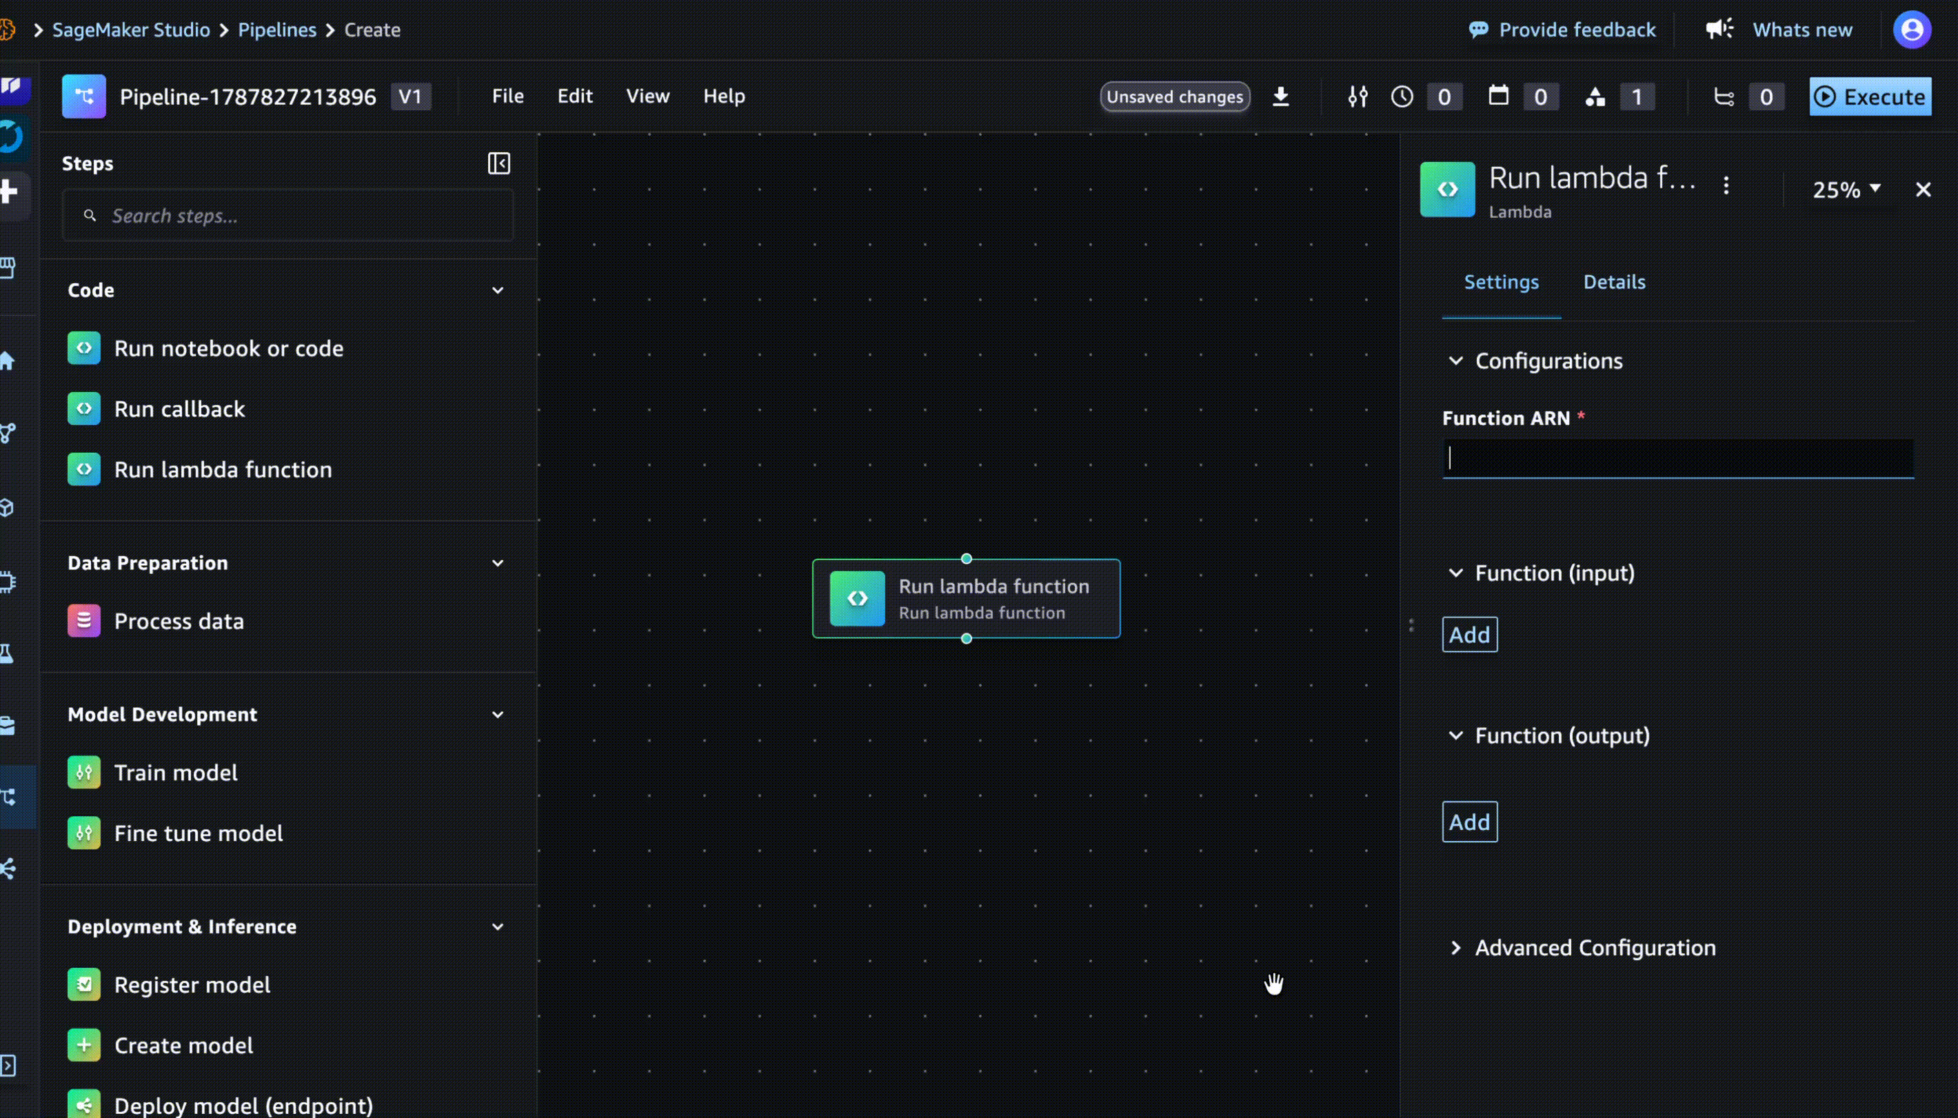Image resolution: width=1958 pixels, height=1118 pixels.
Task: Focus the Function ARN input field
Action: tap(1677, 458)
